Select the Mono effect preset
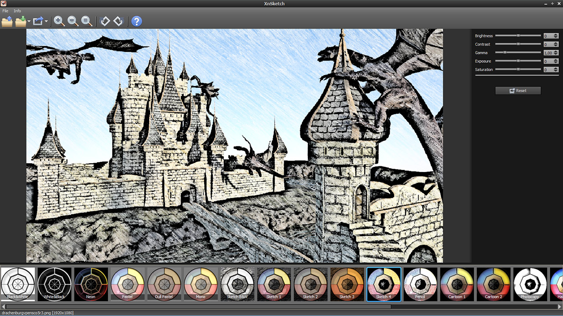The image size is (563, 316). pyautogui.click(x=201, y=284)
